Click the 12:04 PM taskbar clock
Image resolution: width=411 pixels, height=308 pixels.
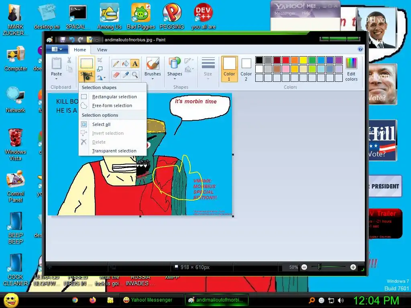[x=376, y=300]
